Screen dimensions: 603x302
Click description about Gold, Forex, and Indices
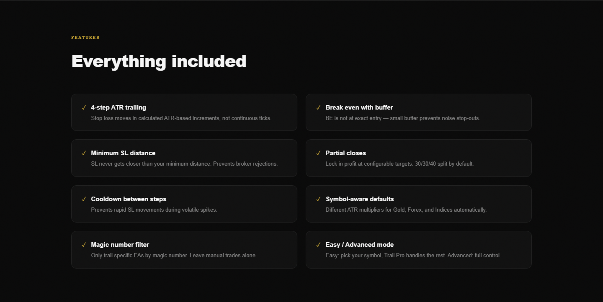[406, 210]
